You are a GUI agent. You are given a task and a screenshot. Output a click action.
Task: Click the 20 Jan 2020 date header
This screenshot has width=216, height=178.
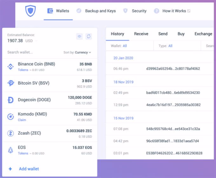tap(123, 58)
